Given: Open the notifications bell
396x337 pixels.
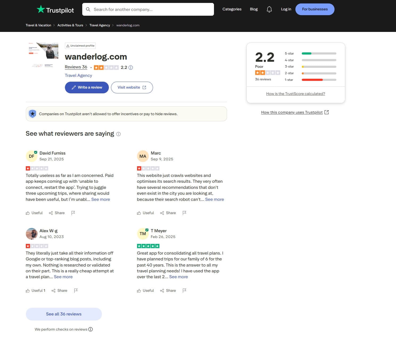Looking at the screenshot, I should (269, 9).
